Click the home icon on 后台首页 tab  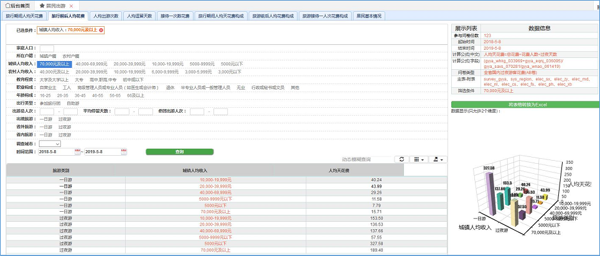(x=7, y=5)
